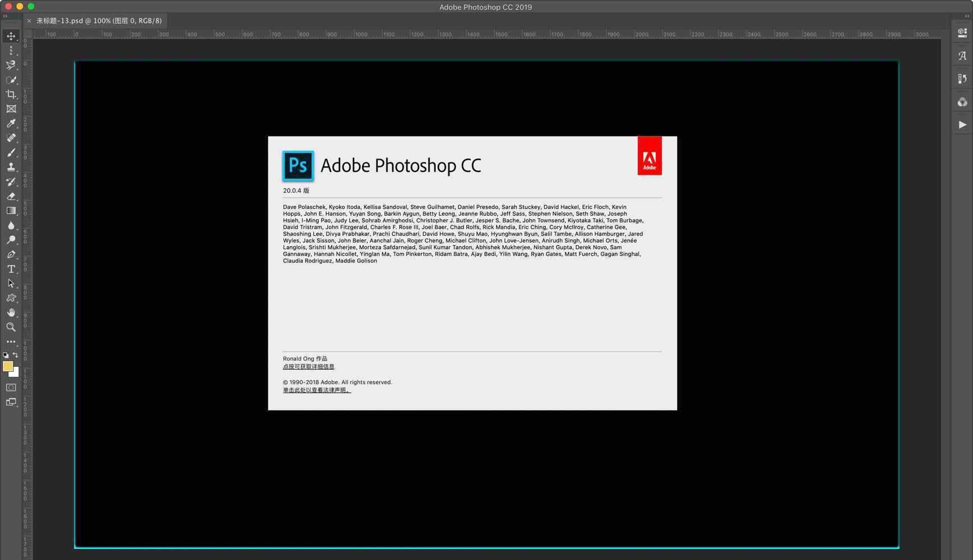Select the Eyedropper tool
This screenshot has height=560, width=973.
(x=11, y=124)
